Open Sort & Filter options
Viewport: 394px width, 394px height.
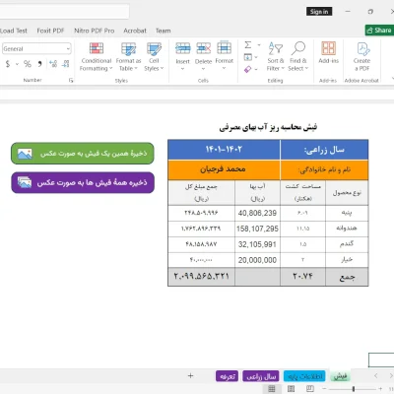click(x=276, y=57)
